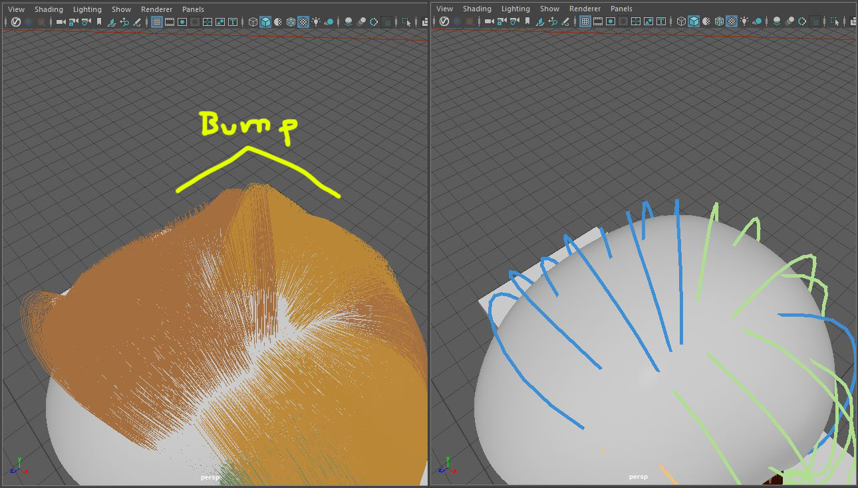Toggle Textured display in right viewport toolbar

coord(732,22)
